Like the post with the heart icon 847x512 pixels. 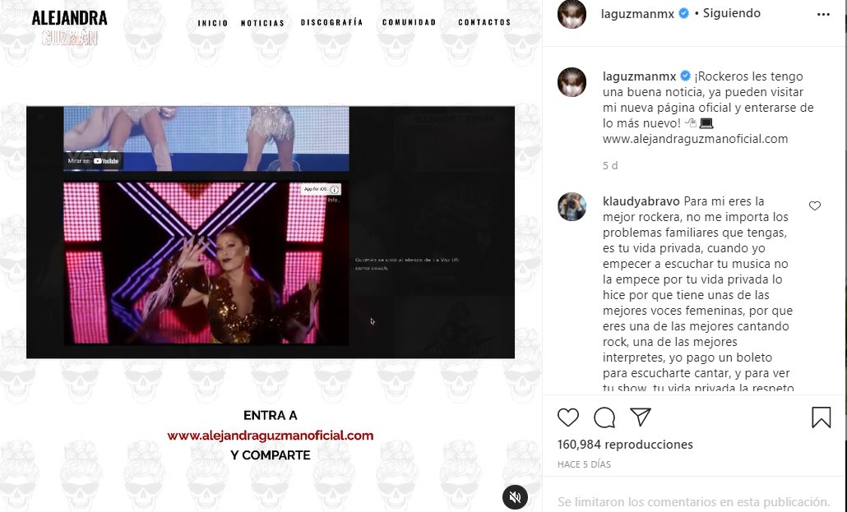click(567, 417)
